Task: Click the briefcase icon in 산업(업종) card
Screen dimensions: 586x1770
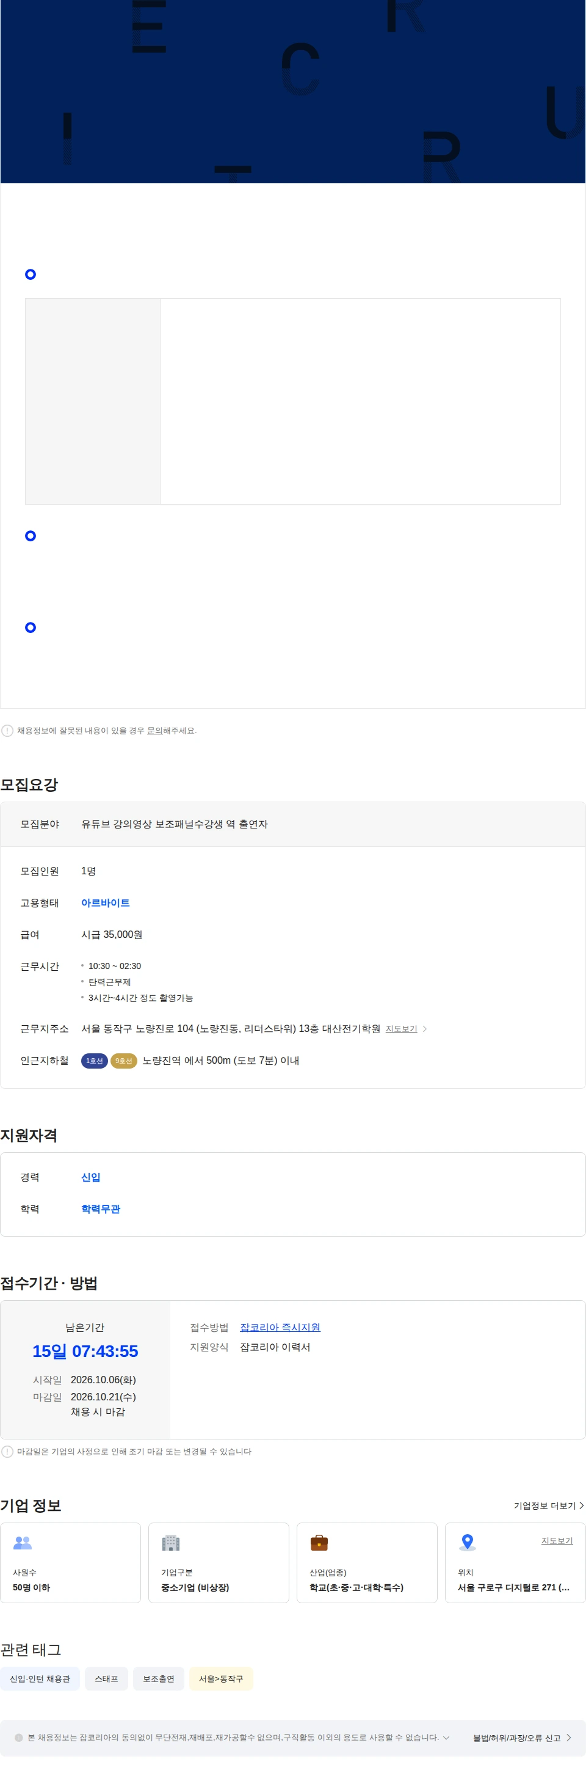Action: pyautogui.click(x=319, y=1543)
